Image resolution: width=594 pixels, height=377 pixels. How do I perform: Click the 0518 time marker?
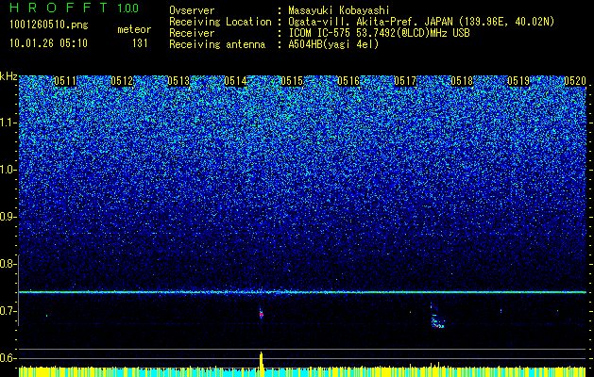click(462, 81)
